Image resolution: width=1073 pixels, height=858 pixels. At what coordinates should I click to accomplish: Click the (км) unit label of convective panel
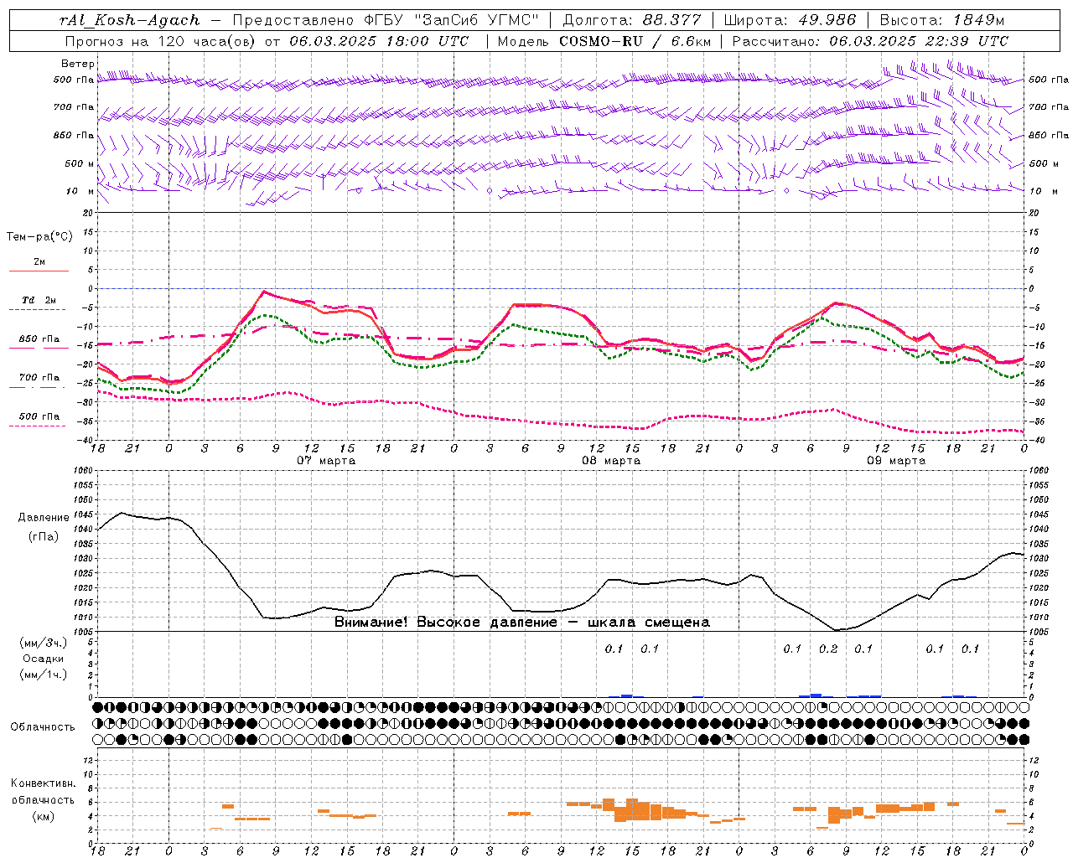44,815
